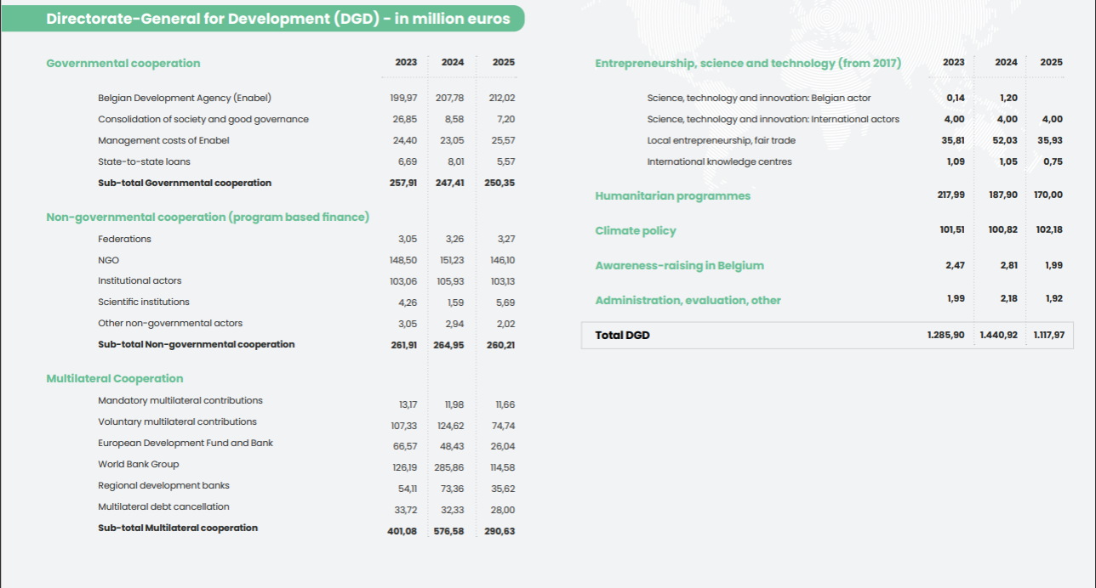Click the Total DGD 2025 value "1.117,97"

point(1048,335)
